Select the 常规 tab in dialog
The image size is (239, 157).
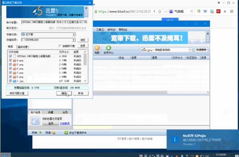coord(10,47)
